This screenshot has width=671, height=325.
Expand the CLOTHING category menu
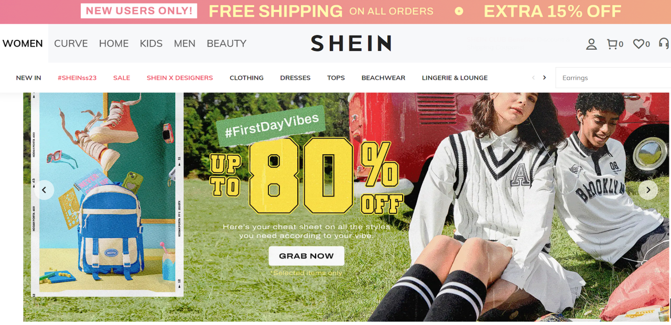pyautogui.click(x=246, y=78)
